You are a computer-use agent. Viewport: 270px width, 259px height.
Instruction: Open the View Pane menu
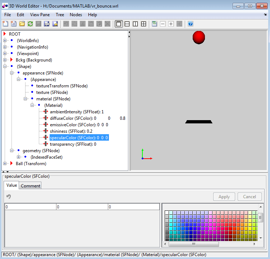click(x=40, y=15)
